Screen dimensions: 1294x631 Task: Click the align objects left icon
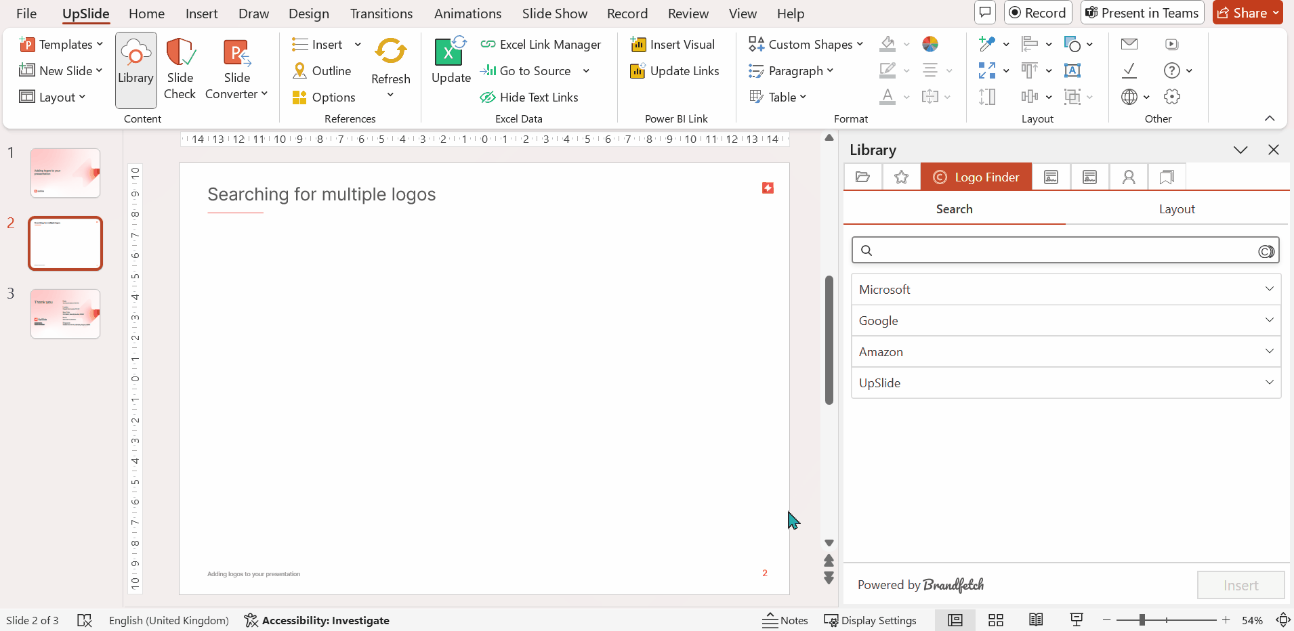coord(1030,45)
